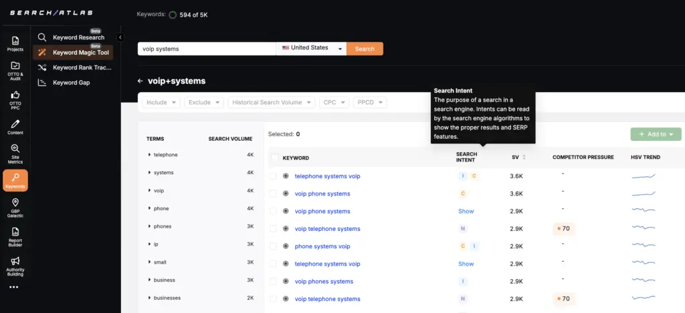The width and height of the screenshot is (685, 313).
Task: Sort by SV column arrows
Action: [x=524, y=157]
